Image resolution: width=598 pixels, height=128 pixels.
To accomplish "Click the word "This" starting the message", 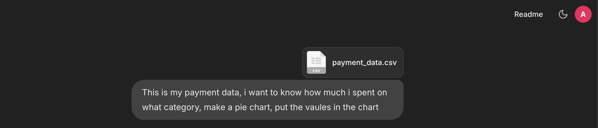I will [x=150, y=92].
